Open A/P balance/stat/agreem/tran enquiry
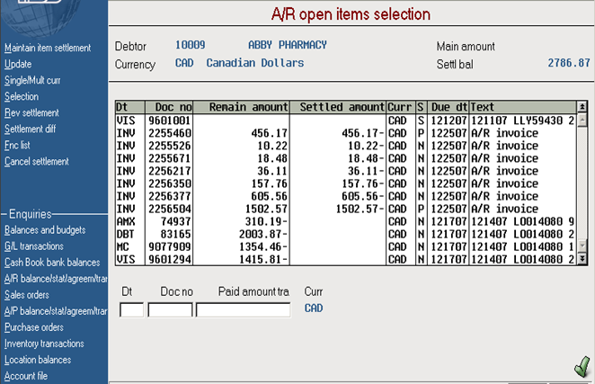Screen dimensions: 595x384 coord(56,311)
